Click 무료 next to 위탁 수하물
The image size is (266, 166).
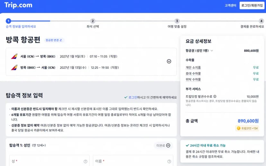pos(256,79)
